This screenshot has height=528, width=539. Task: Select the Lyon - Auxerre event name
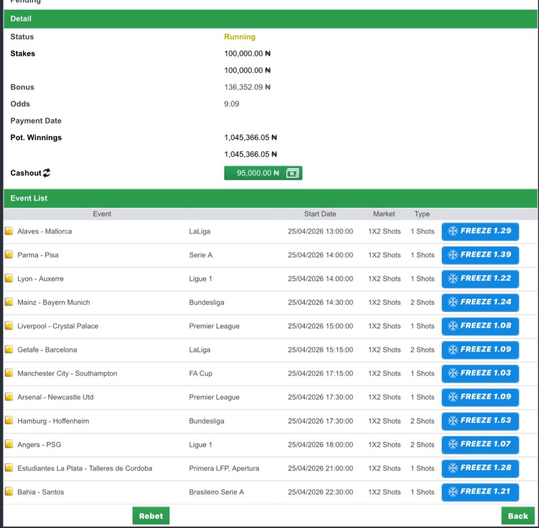click(x=41, y=279)
